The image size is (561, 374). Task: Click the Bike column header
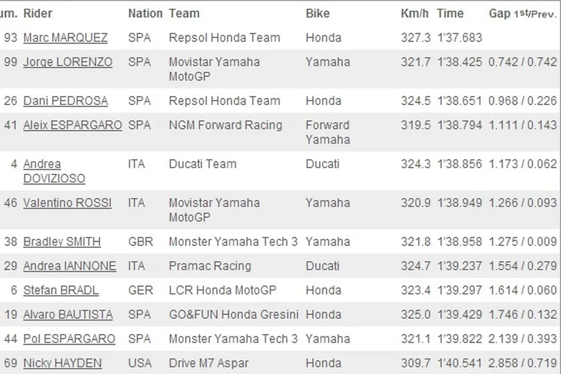coord(317,14)
